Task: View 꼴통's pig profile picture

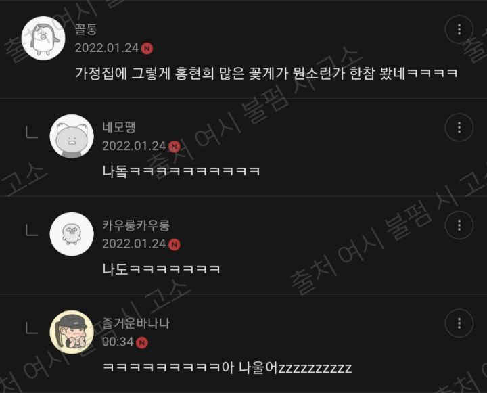Action: (x=43, y=38)
